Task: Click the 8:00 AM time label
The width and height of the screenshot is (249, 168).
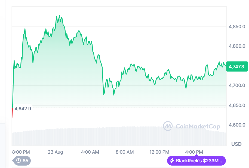Action: [125, 152]
